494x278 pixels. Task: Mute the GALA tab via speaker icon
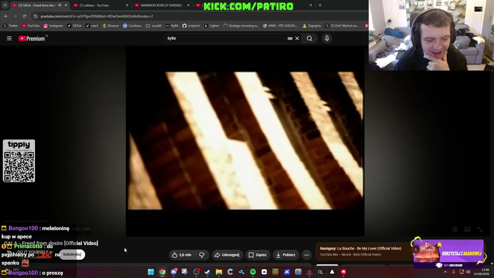(59, 5)
